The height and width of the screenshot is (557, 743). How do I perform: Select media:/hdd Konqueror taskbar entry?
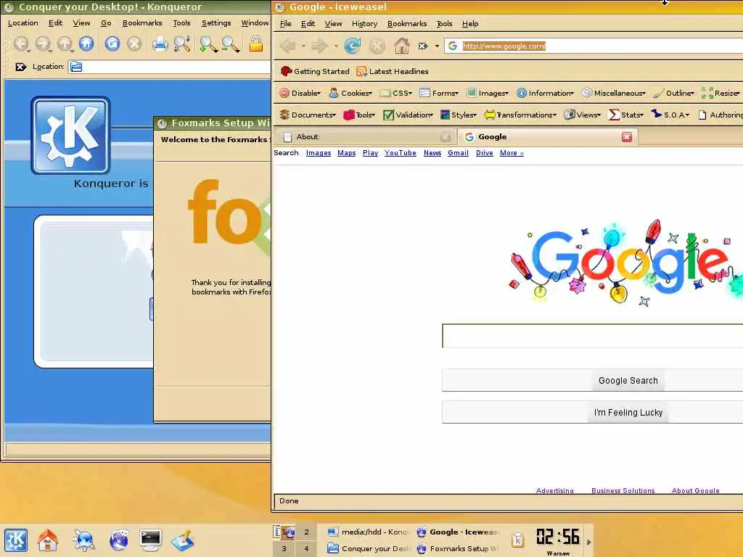click(369, 532)
